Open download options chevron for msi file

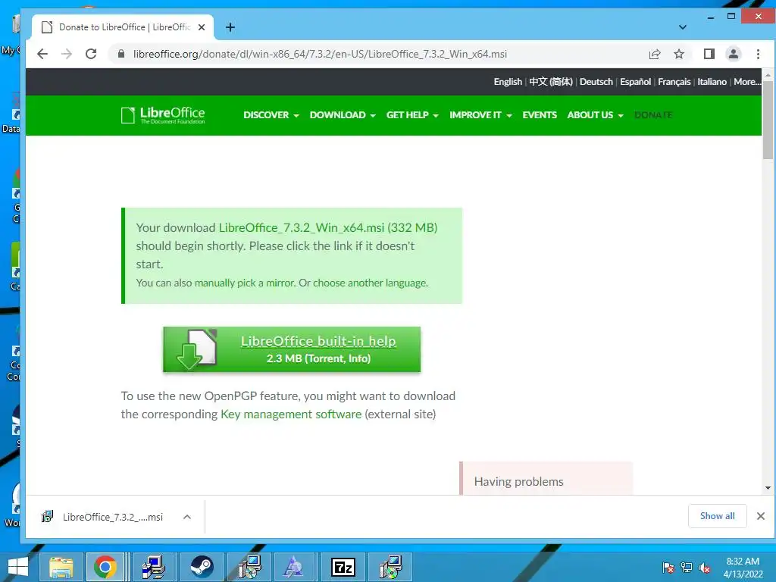point(187,517)
